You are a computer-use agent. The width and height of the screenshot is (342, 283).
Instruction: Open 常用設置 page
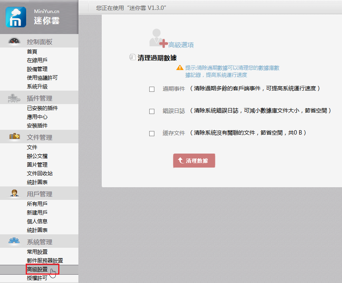pyautogui.click(x=37, y=252)
